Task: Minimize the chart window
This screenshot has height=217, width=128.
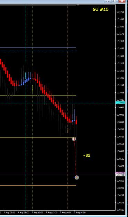Action: [x=108, y=1]
